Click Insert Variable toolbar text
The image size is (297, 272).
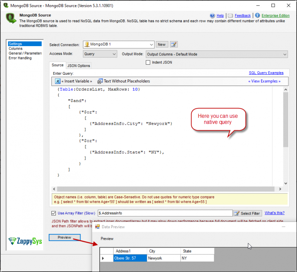pyautogui.click(x=77, y=81)
